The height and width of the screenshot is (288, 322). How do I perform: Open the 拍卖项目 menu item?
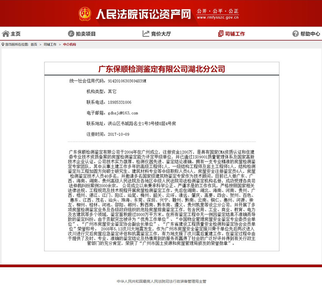point(86,34)
